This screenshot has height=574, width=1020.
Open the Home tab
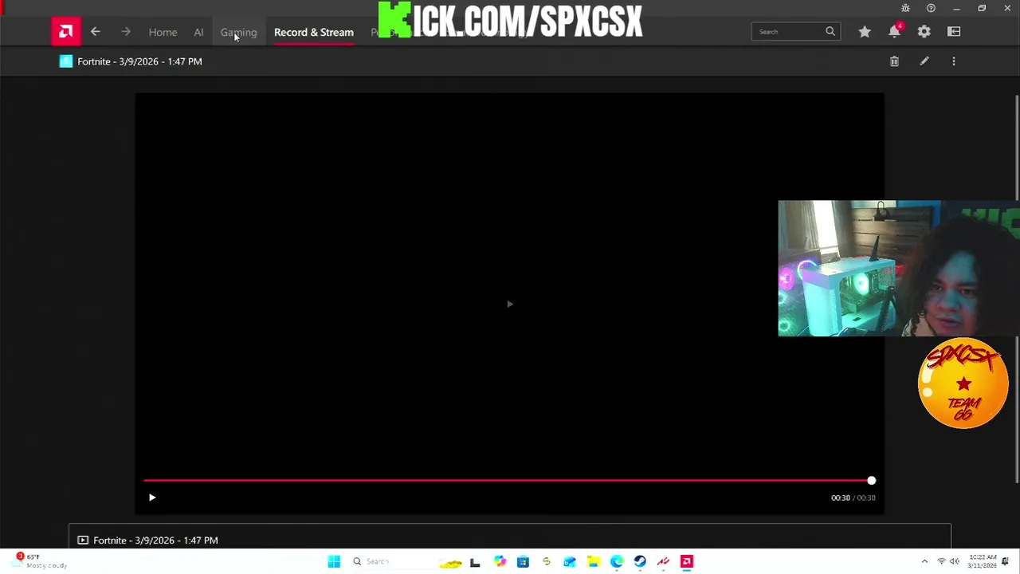pyautogui.click(x=163, y=32)
